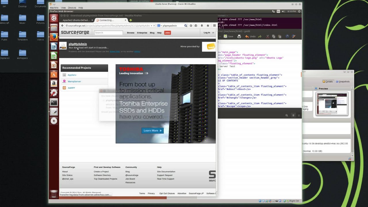Click VM preview thumbnail in VirtualBox Manager
Screen dimensions: 368x207
[x=332, y=104]
